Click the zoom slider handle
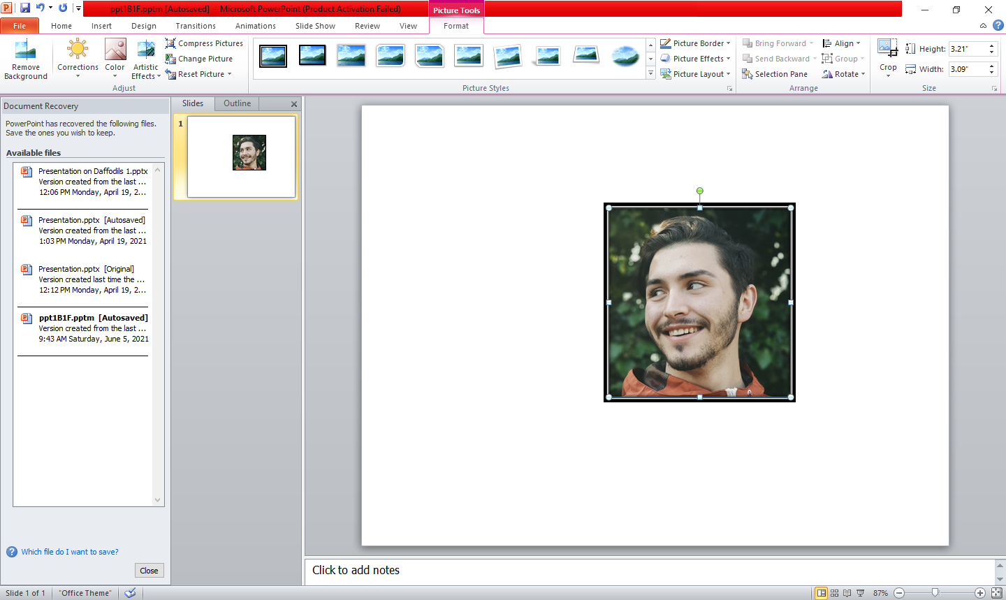1006x600 pixels. 935,593
